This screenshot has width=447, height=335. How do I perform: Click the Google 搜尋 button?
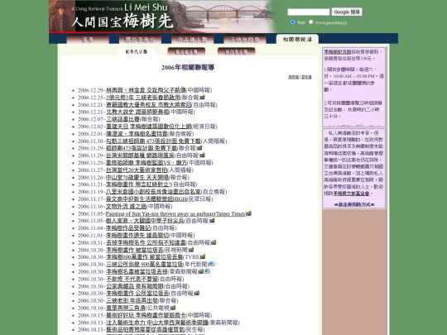point(347,12)
